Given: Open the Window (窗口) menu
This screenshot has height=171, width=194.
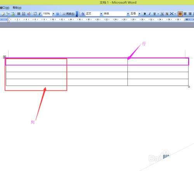Looking at the screenshot, I should [5, 8].
